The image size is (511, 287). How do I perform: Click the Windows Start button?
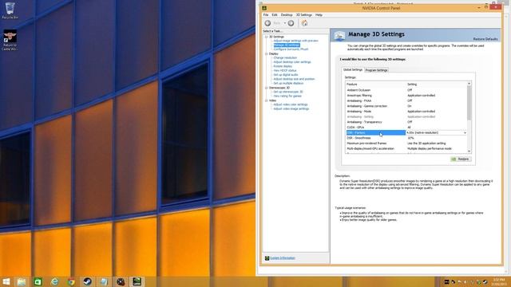pos(6,281)
